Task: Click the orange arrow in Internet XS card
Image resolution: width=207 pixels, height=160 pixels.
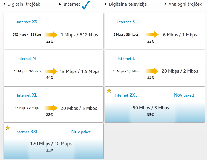Action: 51,35
